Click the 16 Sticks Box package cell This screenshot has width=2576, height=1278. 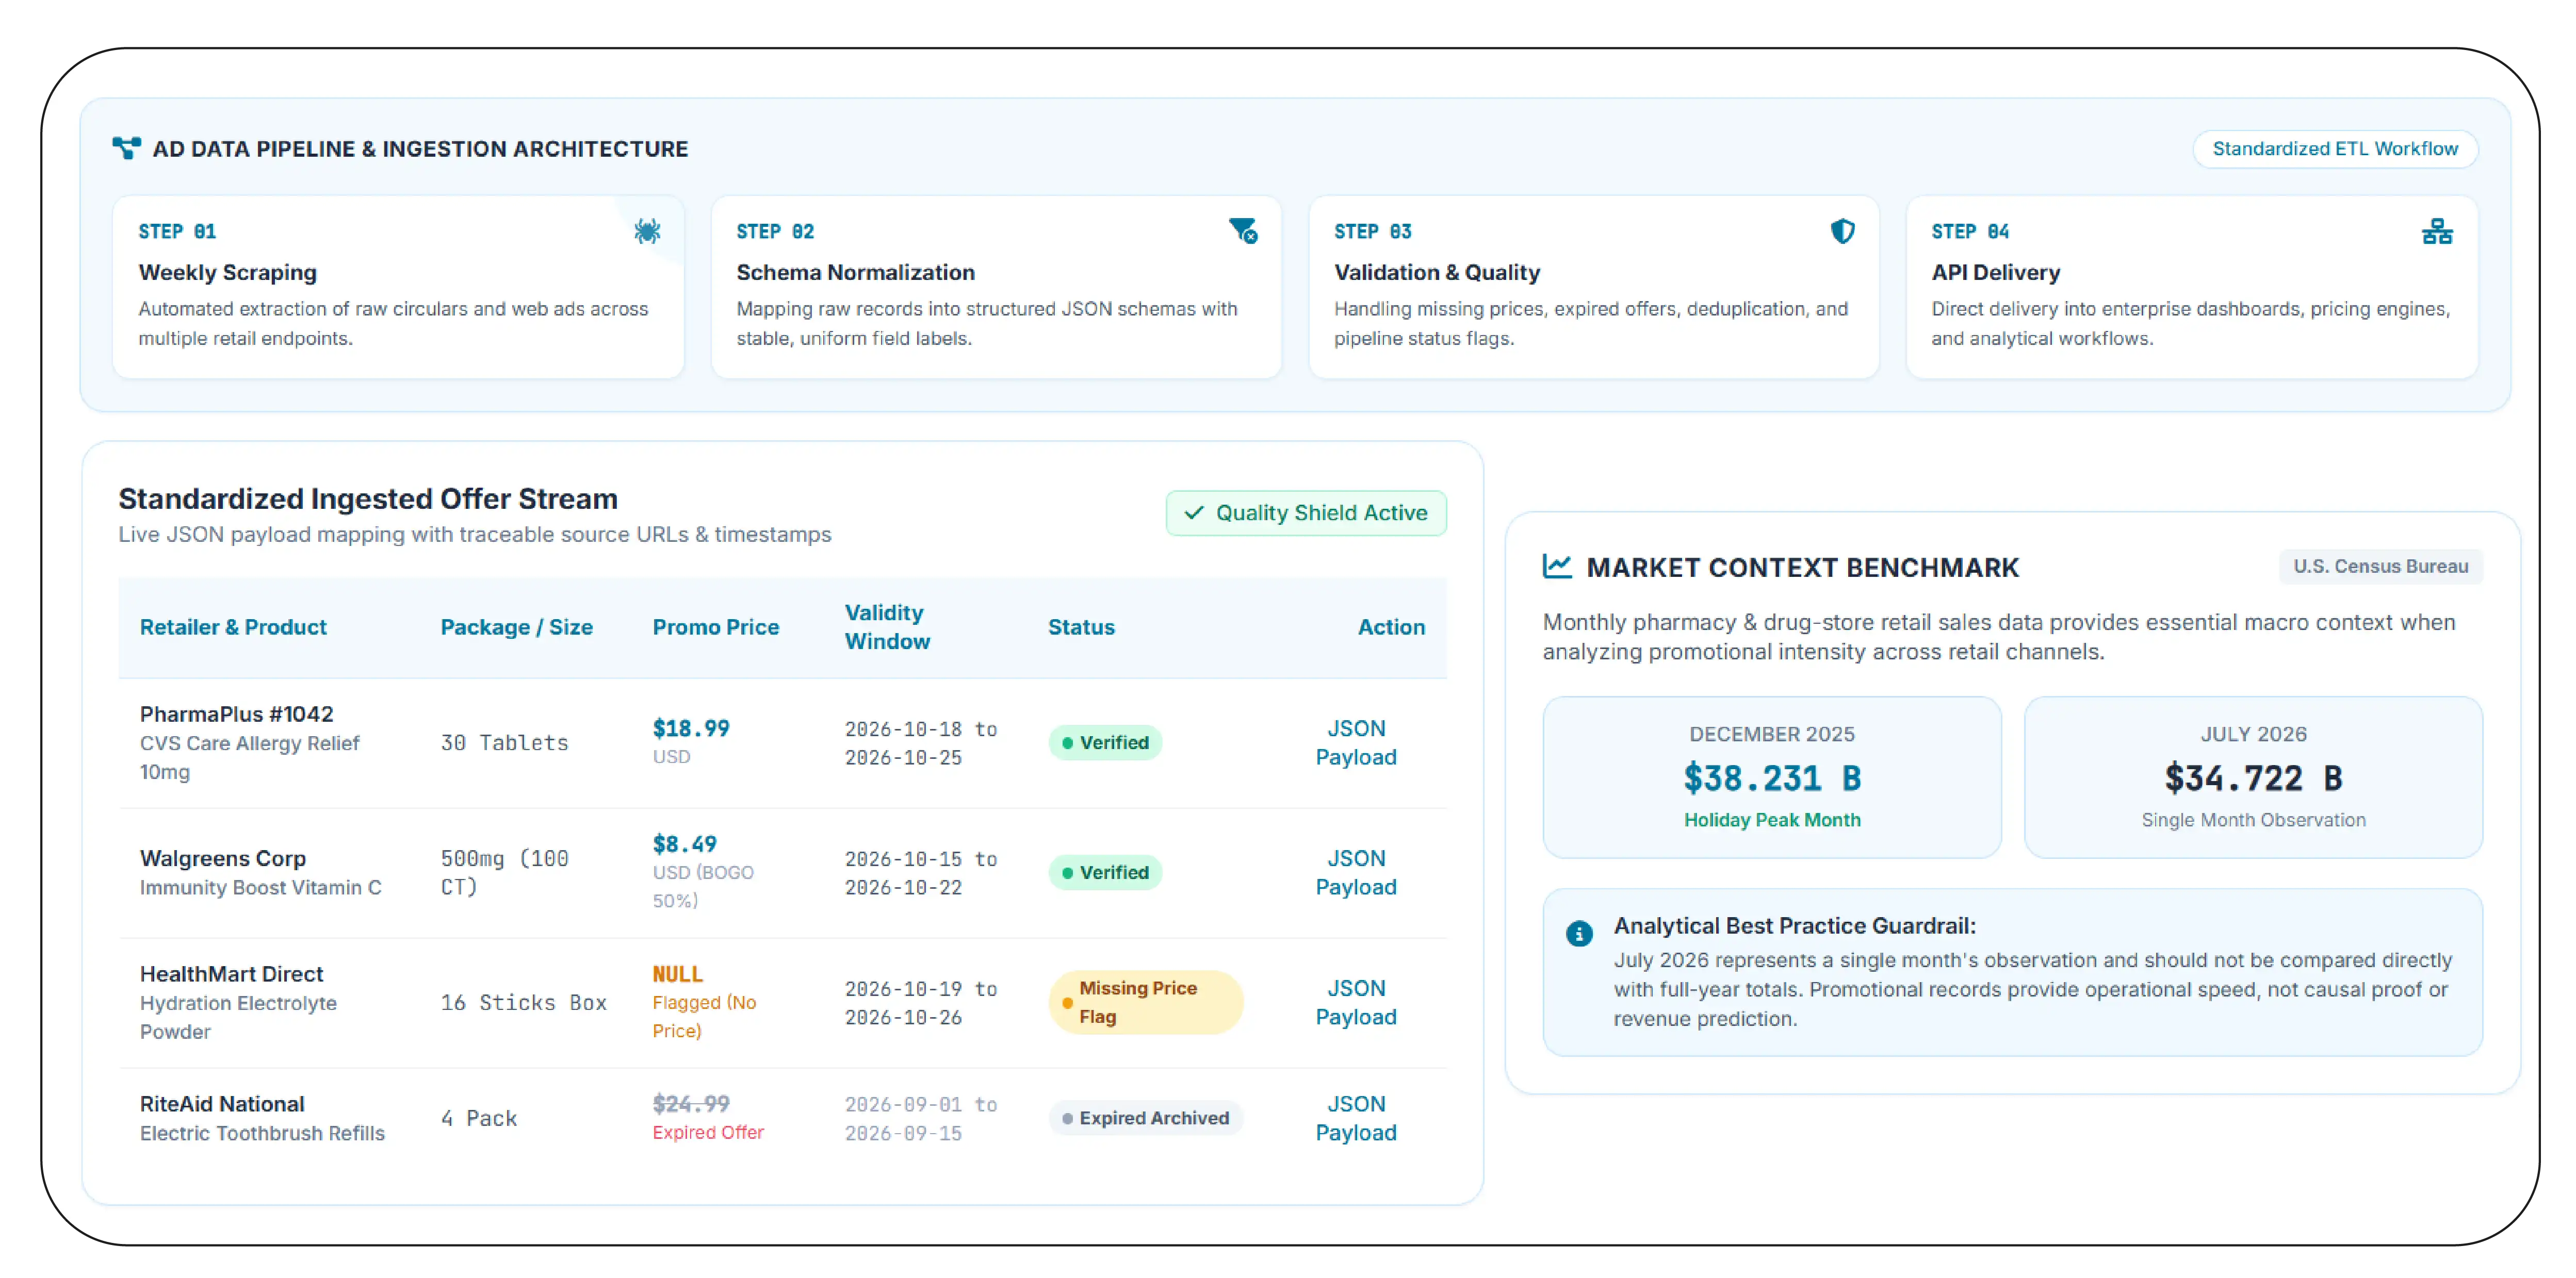pyautogui.click(x=523, y=1002)
